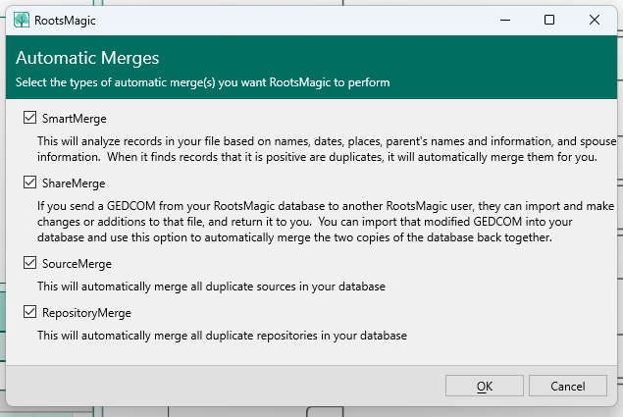Viewport: 623px width, 417px height.
Task: Cancel the Automatic Merges dialog
Action: point(567,386)
